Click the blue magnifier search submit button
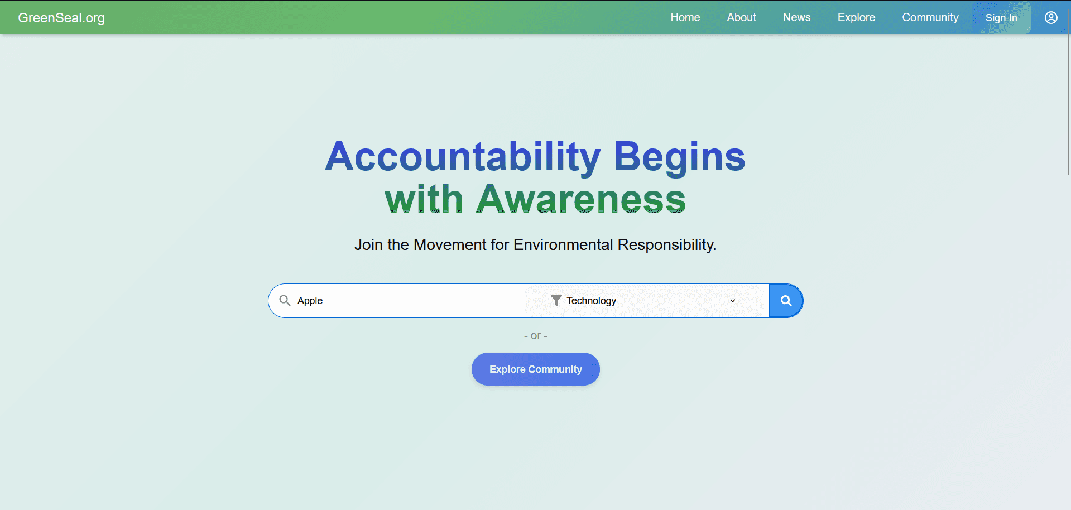Screen dimensions: 1071x510 tap(786, 301)
